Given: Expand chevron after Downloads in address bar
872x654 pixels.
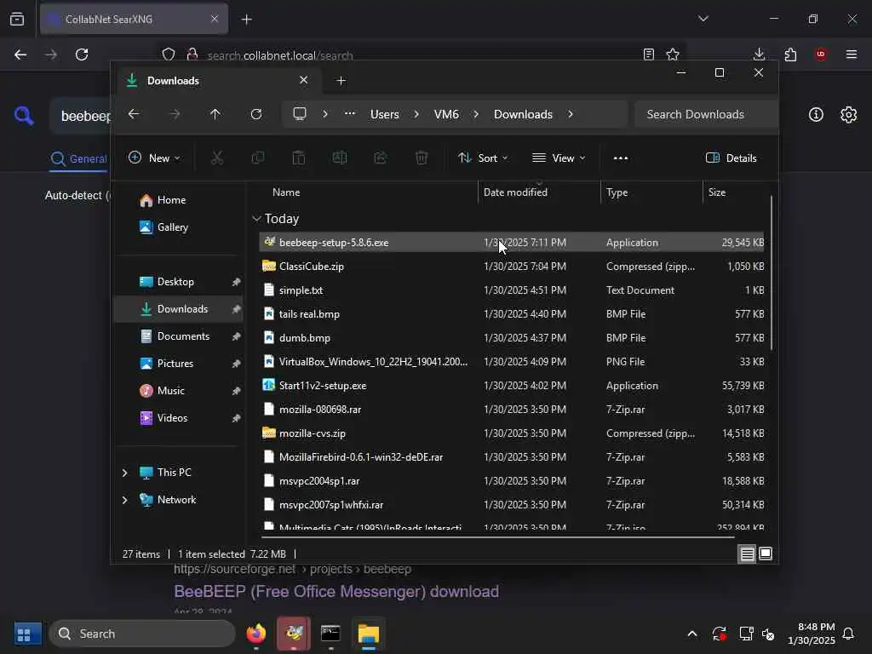Looking at the screenshot, I should click(x=571, y=114).
